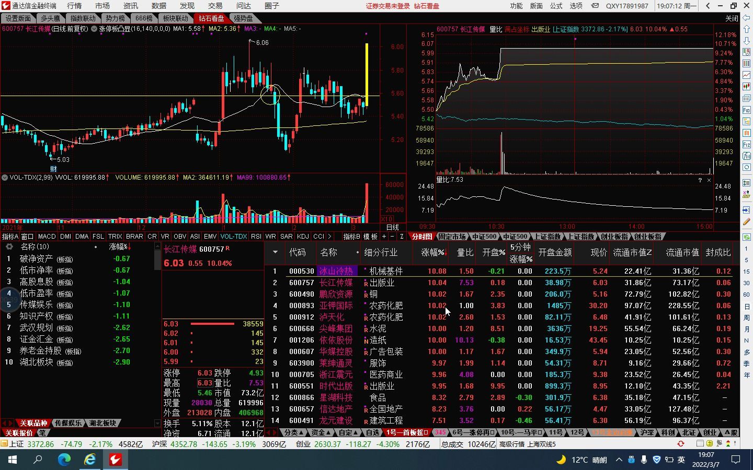Click the F12 trading icon in sidebar
753x470 pixels.
(747, 144)
